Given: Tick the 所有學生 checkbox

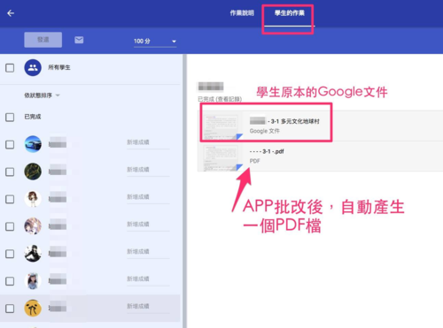Looking at the screenshot, I should [x=10, y=68].
